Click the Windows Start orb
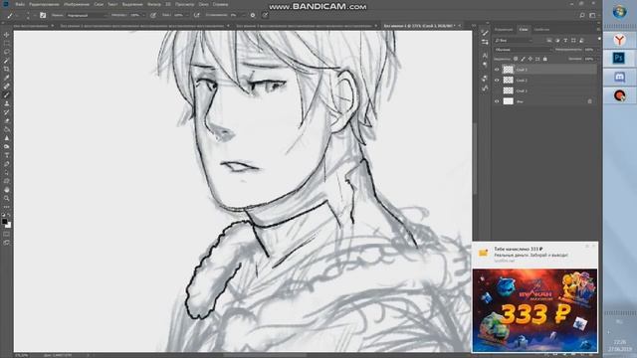The height and width of the screenshot is (358, 637). (x=619, y=12)
